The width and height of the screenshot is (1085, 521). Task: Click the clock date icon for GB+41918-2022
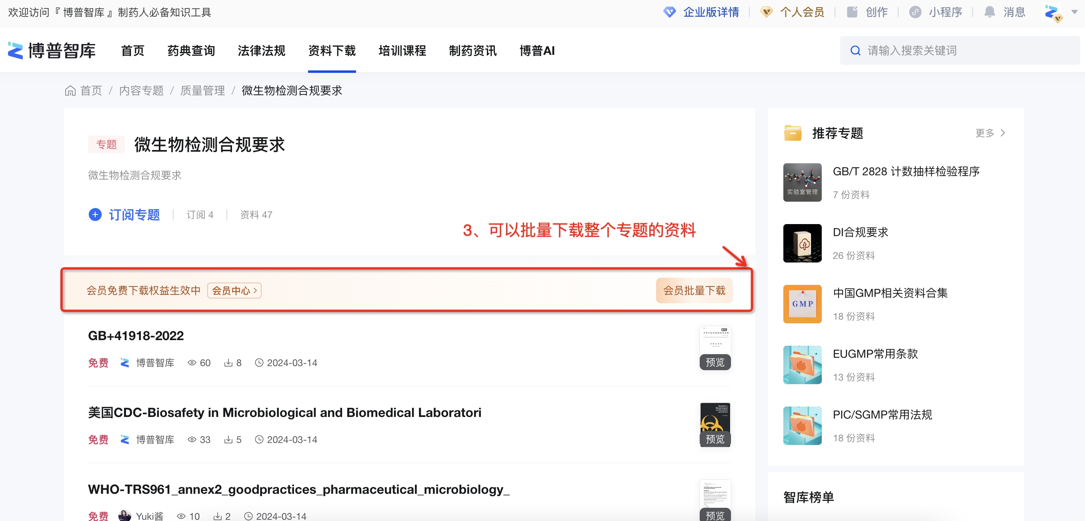pos(259,363)
